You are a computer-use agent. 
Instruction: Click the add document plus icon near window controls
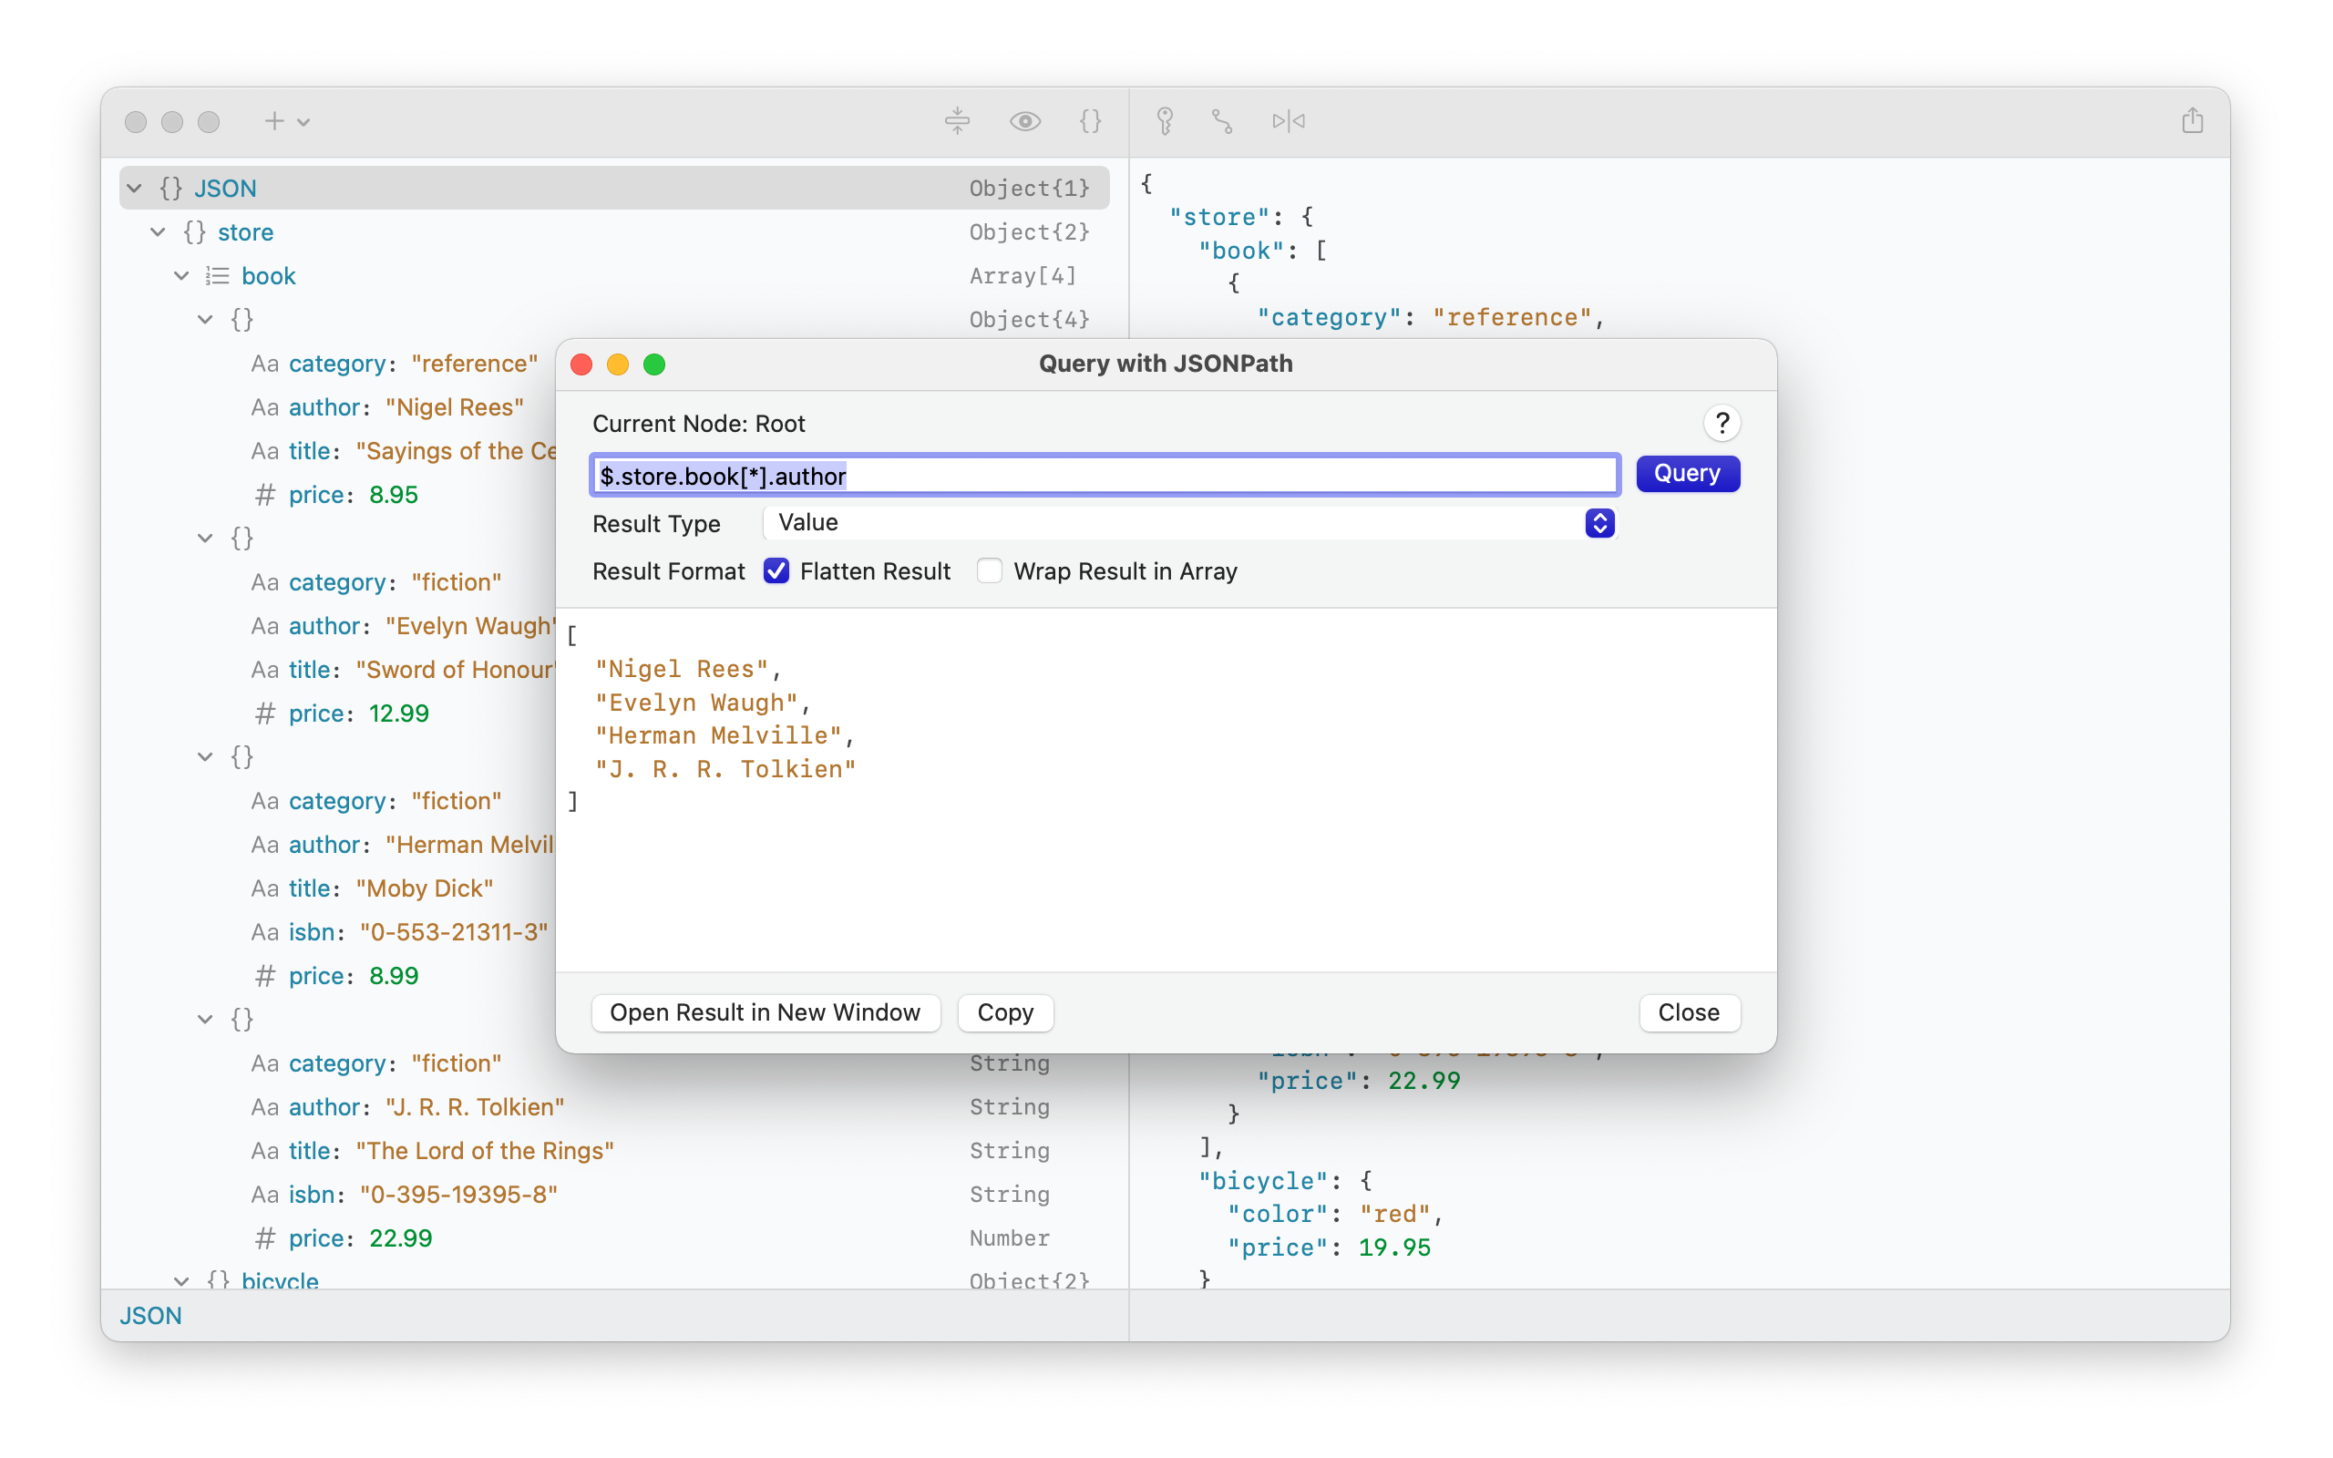pyautogui.click(x=273, y=121)
